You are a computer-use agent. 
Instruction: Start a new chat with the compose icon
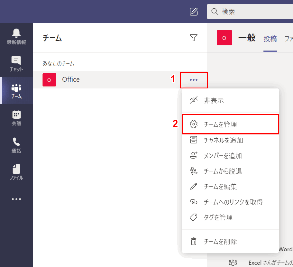[x=194, y=11]
